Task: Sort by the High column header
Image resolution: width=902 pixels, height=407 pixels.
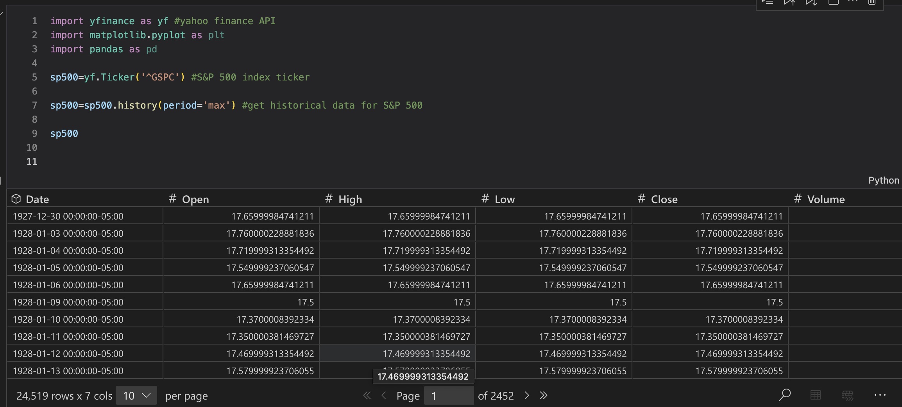Action: pos(350,199)
